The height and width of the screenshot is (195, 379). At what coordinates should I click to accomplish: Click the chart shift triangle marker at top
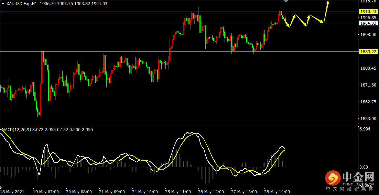[x=286, y=1]
